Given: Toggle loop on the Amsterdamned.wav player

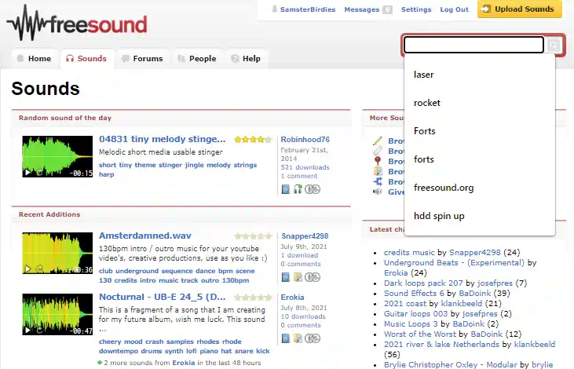Looking at the screenshot, I should [x=39, y=269].
